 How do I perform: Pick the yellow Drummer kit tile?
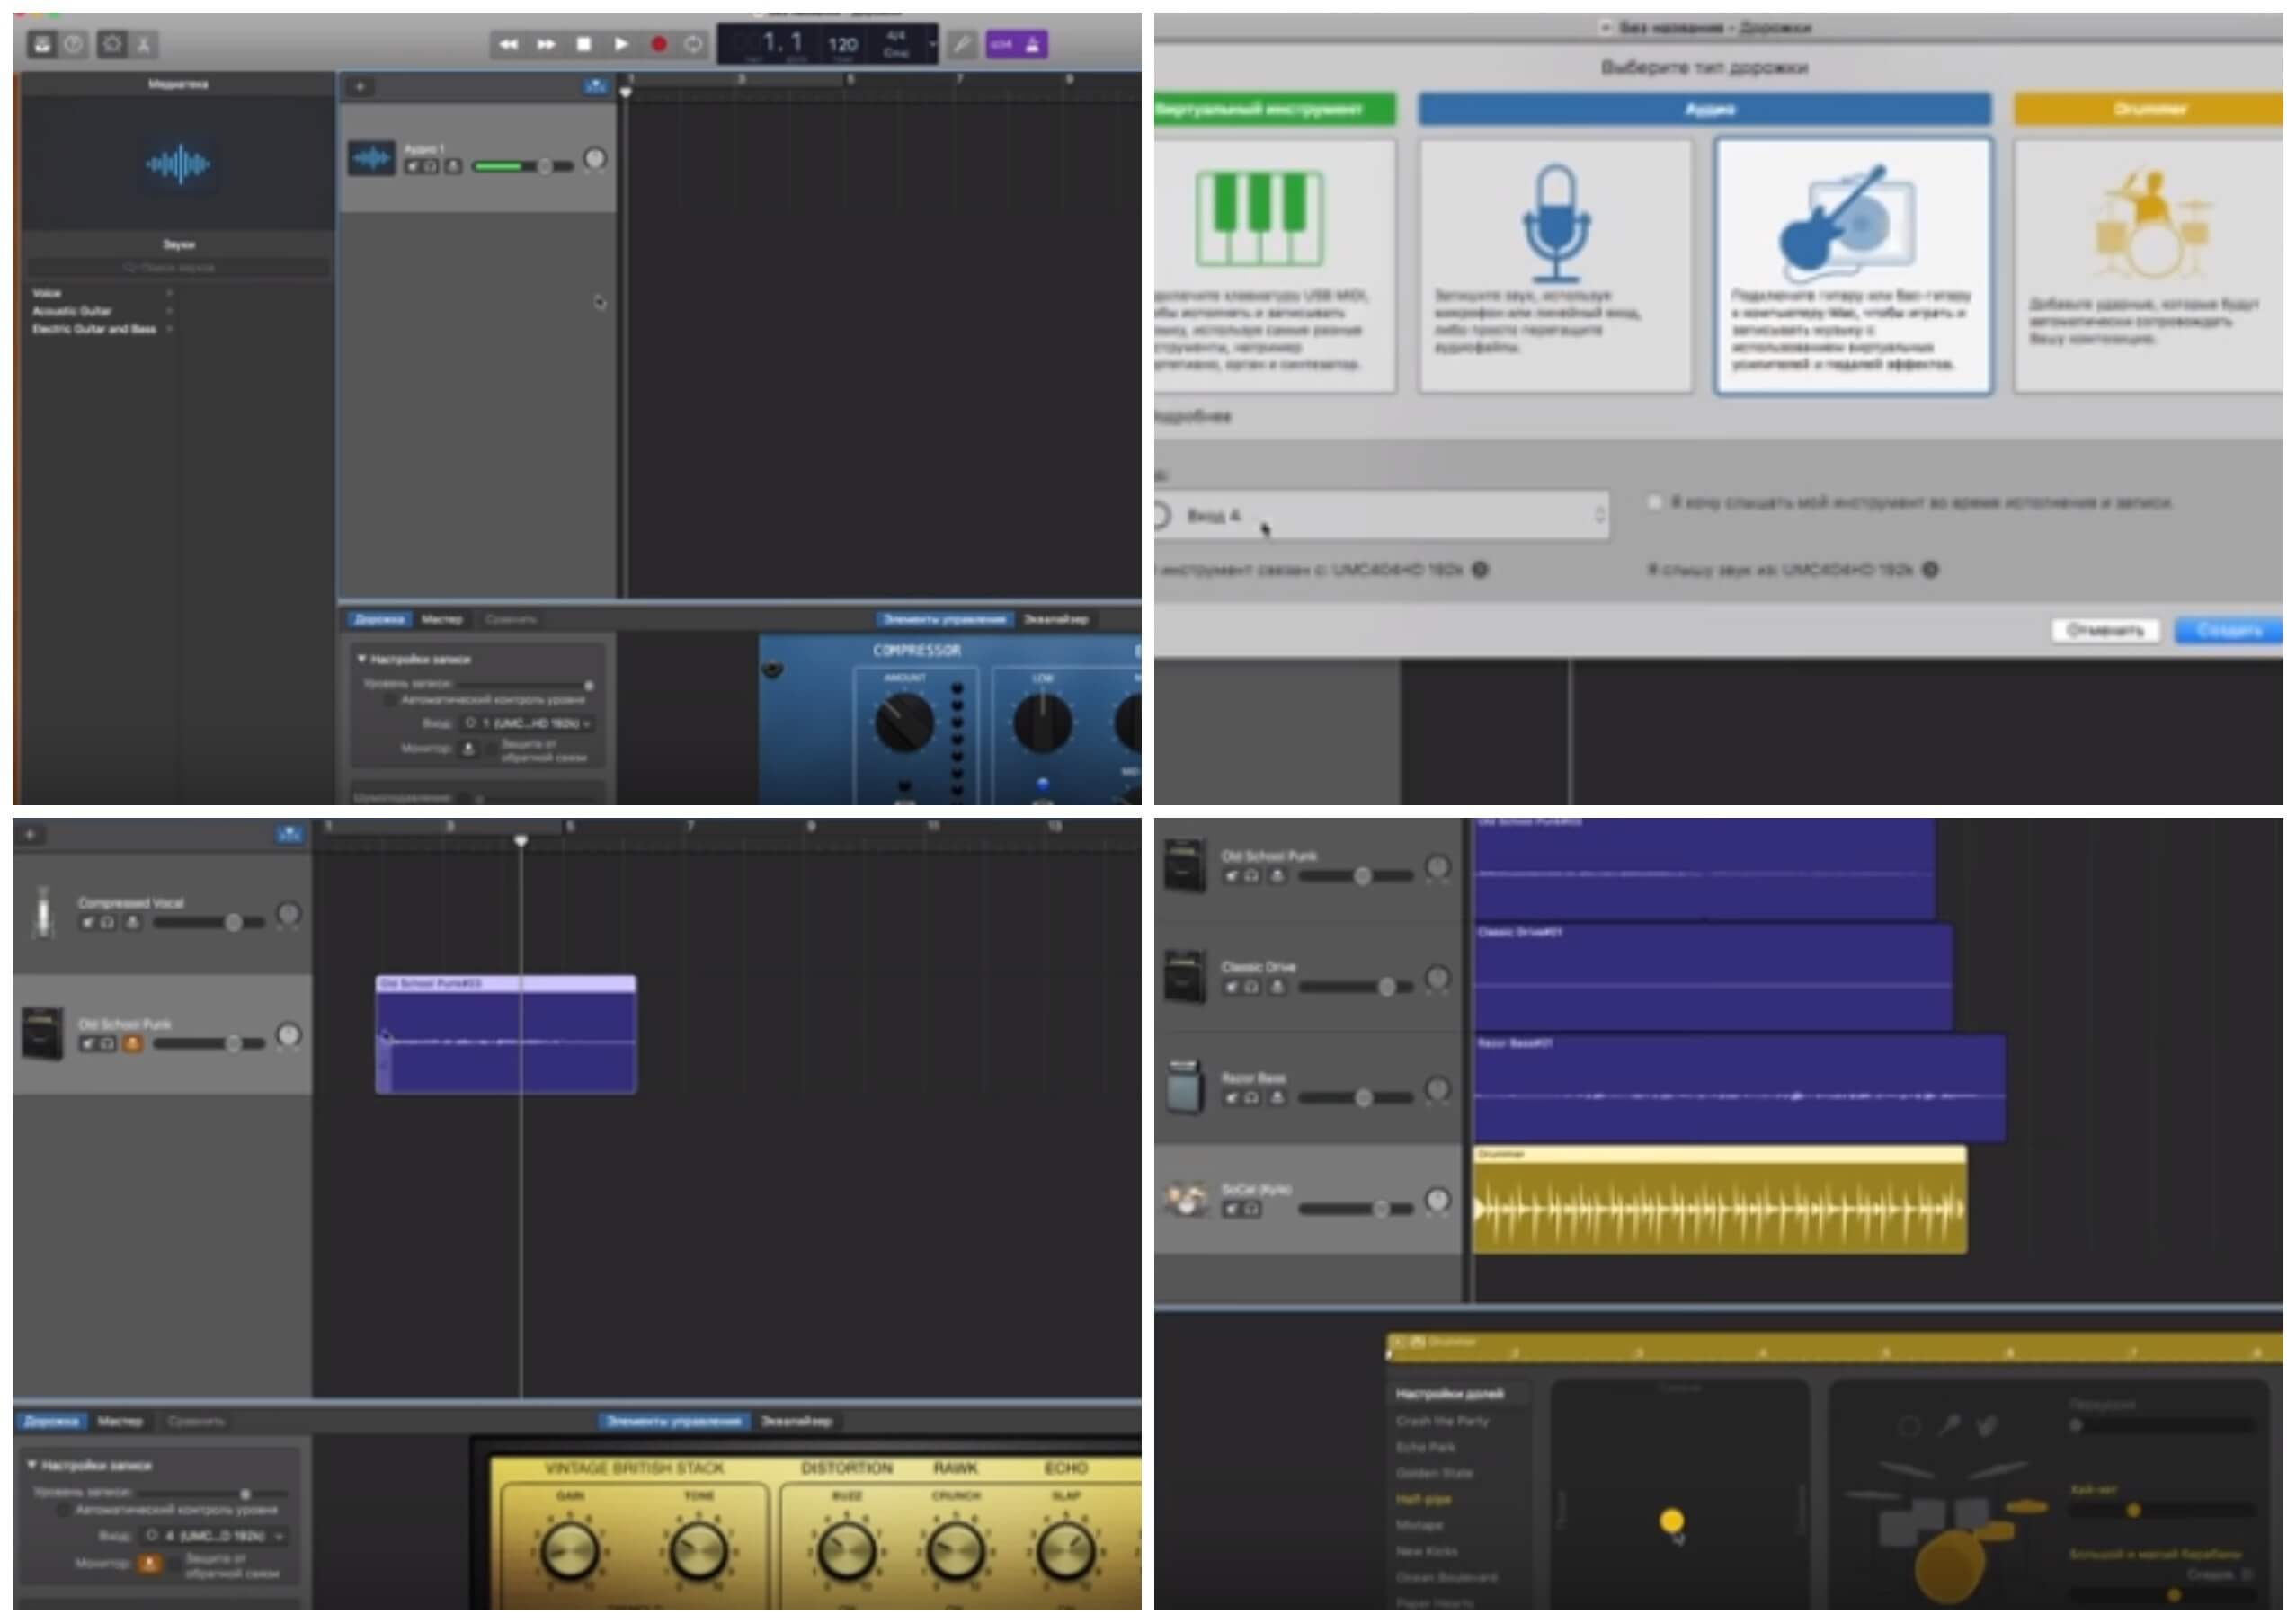tap(2148, 267)
